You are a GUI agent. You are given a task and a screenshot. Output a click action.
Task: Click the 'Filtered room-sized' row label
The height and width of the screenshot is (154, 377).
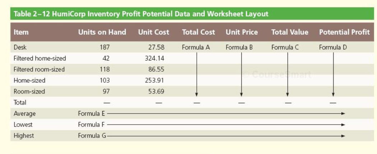click(39, 69)
